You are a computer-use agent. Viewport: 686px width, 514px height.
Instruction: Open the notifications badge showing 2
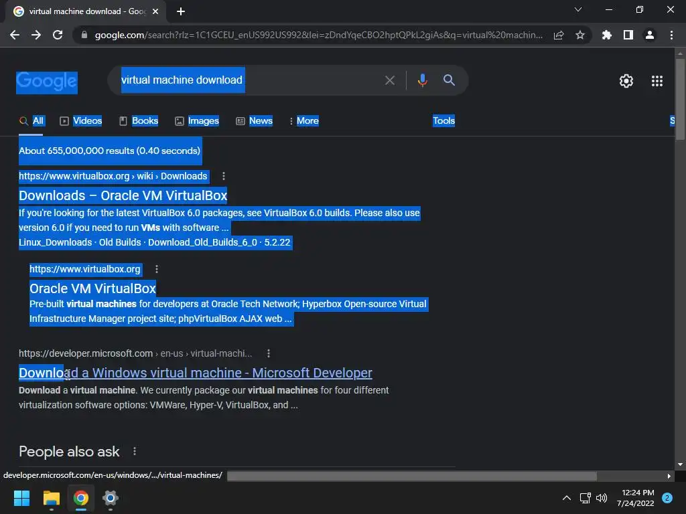click(x=667, y=498)
